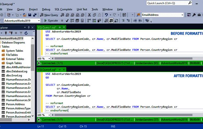Create a new DMX query
The width and height of the screenshot is (203, 129).
click(x=73, y=15)
